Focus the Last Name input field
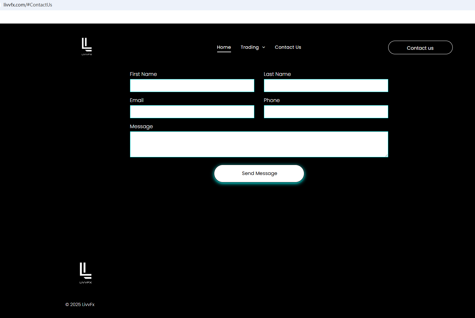The width and height of the screenshot is (475, 318). pos(326,86)
